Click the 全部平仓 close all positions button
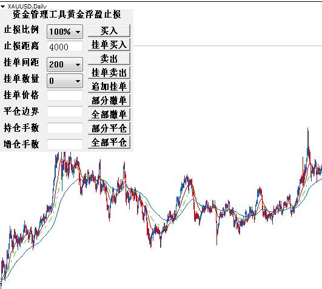 click(x=109, y=142)
